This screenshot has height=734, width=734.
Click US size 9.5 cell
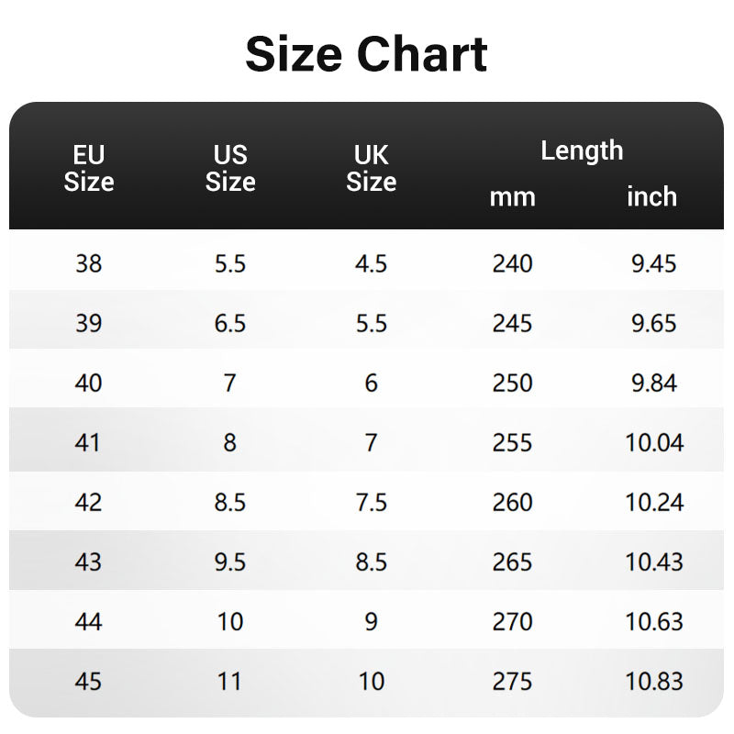(229, 562)
